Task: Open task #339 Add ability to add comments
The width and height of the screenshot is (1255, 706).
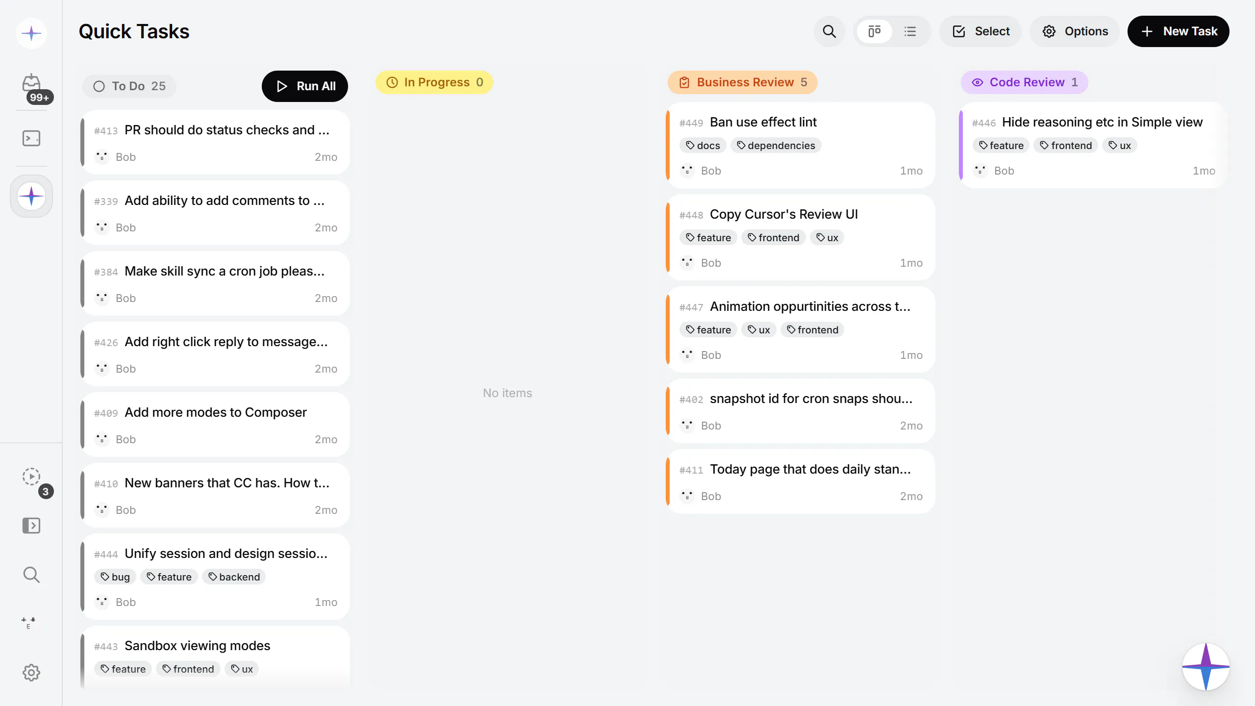Action: tap(216, 213)
